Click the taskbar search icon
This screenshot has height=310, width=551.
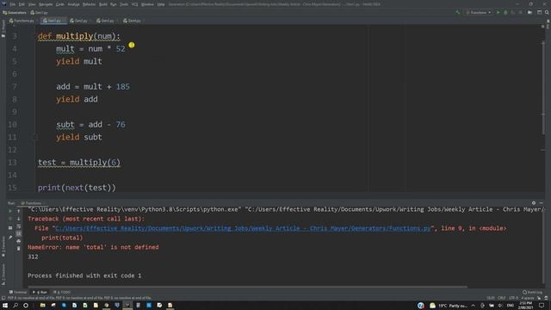[x=15, y=305]
